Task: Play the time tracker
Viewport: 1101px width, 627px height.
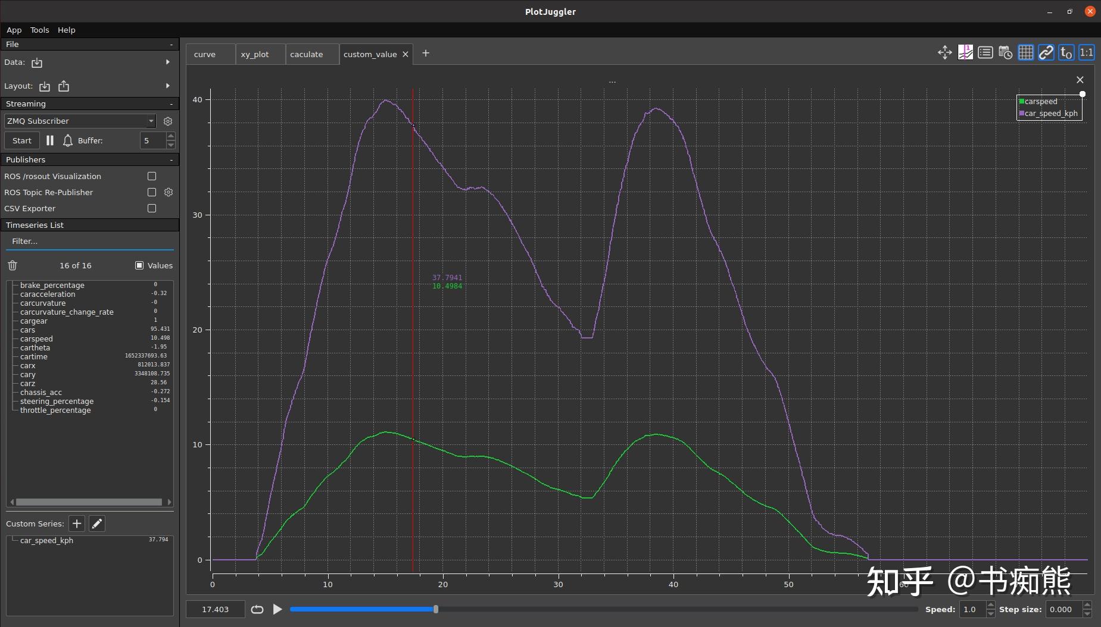Action: pyautogui.click(x=277, y=609)
